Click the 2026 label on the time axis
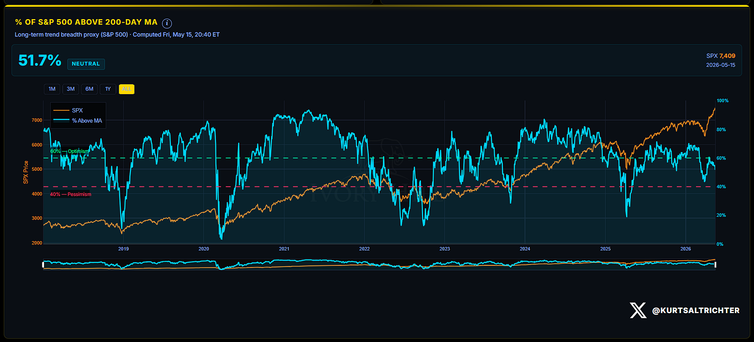The image size is (754, 342). click(x=686, y=249)
